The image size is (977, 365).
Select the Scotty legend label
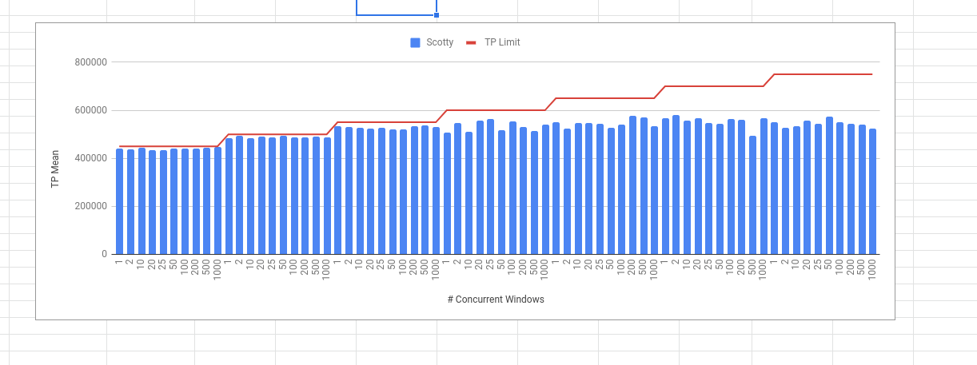click(440, 42)
